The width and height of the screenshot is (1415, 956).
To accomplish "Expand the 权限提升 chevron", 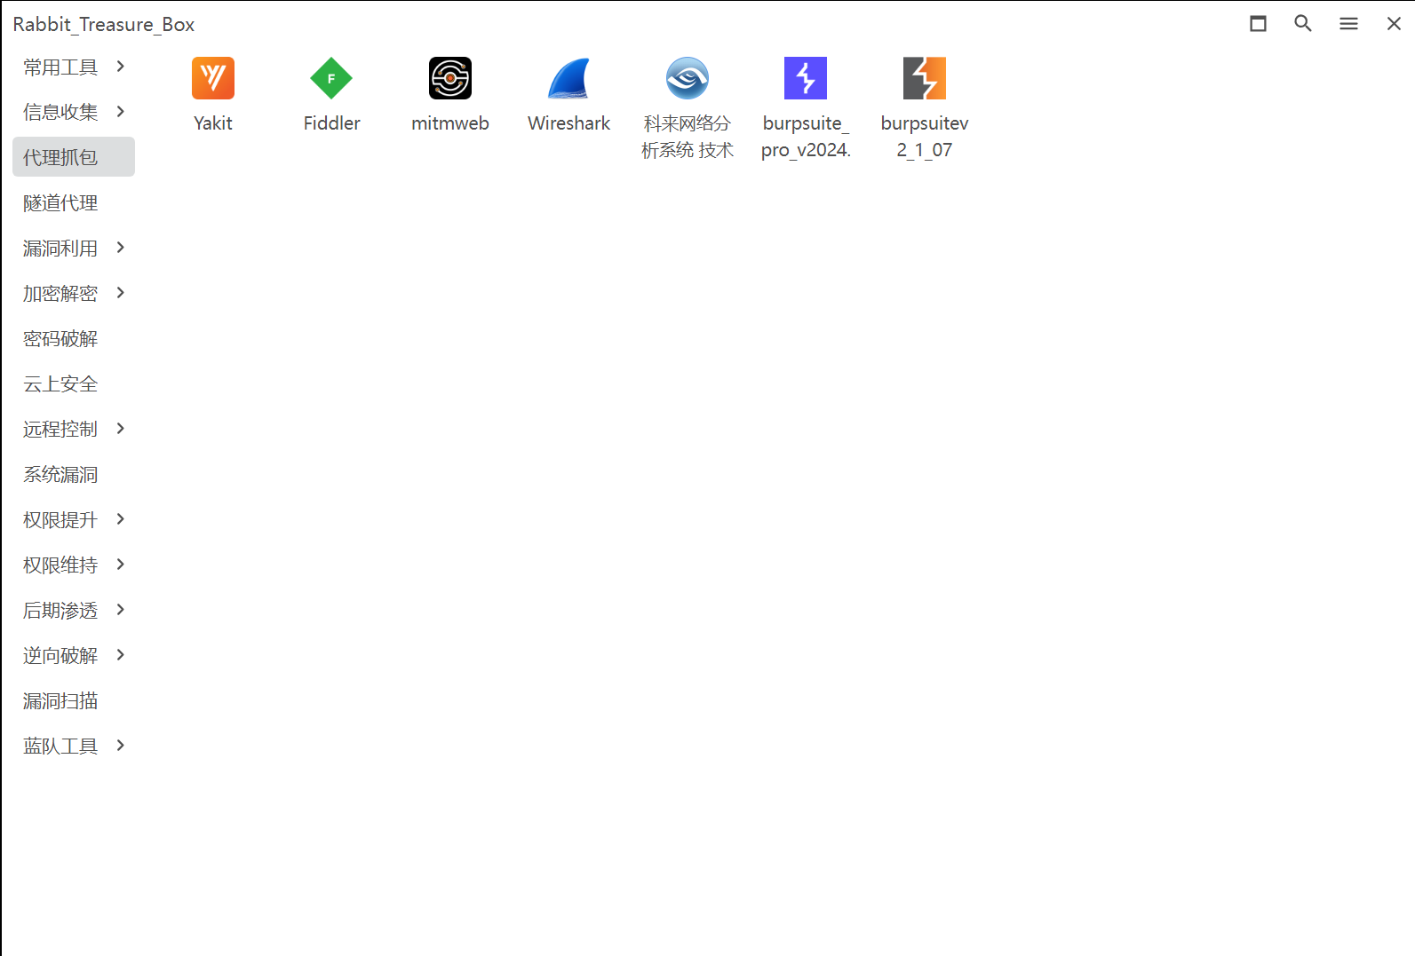I will [121, 519].
